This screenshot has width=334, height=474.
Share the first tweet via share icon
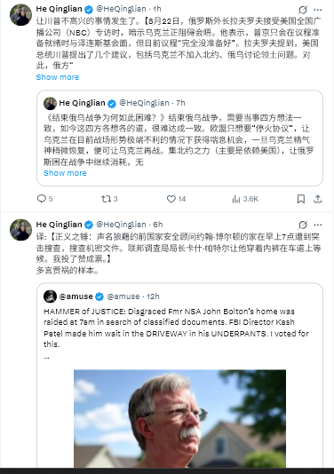pyautogui.click(x=317, y=199)
